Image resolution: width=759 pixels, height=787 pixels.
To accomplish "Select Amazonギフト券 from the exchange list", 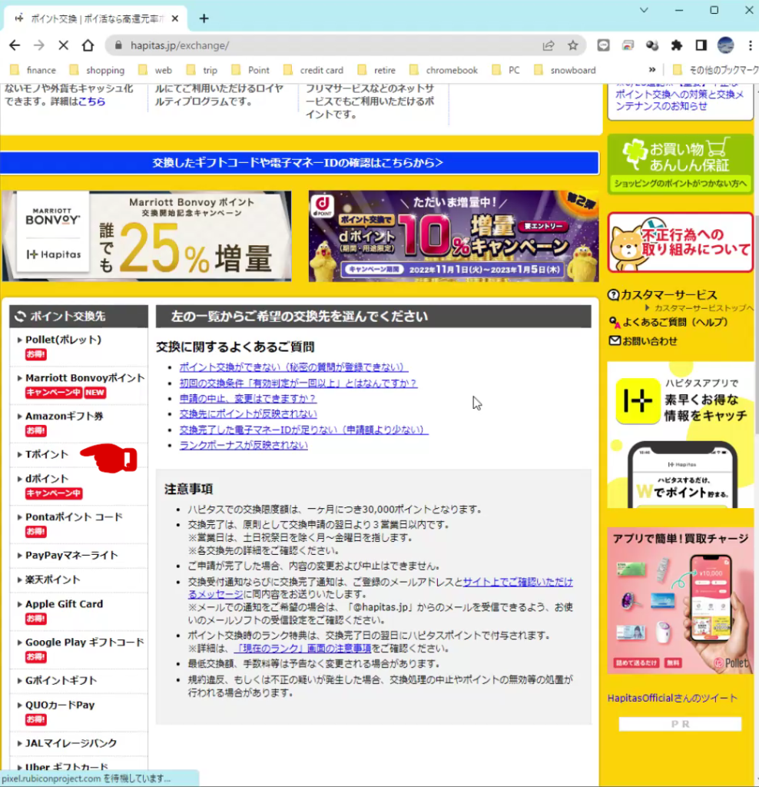I will [x=64, y=416].
